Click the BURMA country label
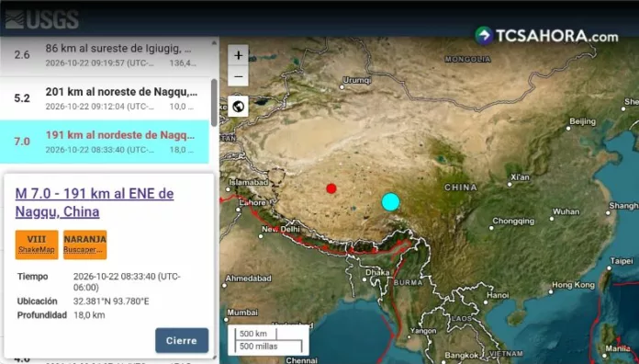The height and width of the screenshot is (364, 639). (408, 282)
